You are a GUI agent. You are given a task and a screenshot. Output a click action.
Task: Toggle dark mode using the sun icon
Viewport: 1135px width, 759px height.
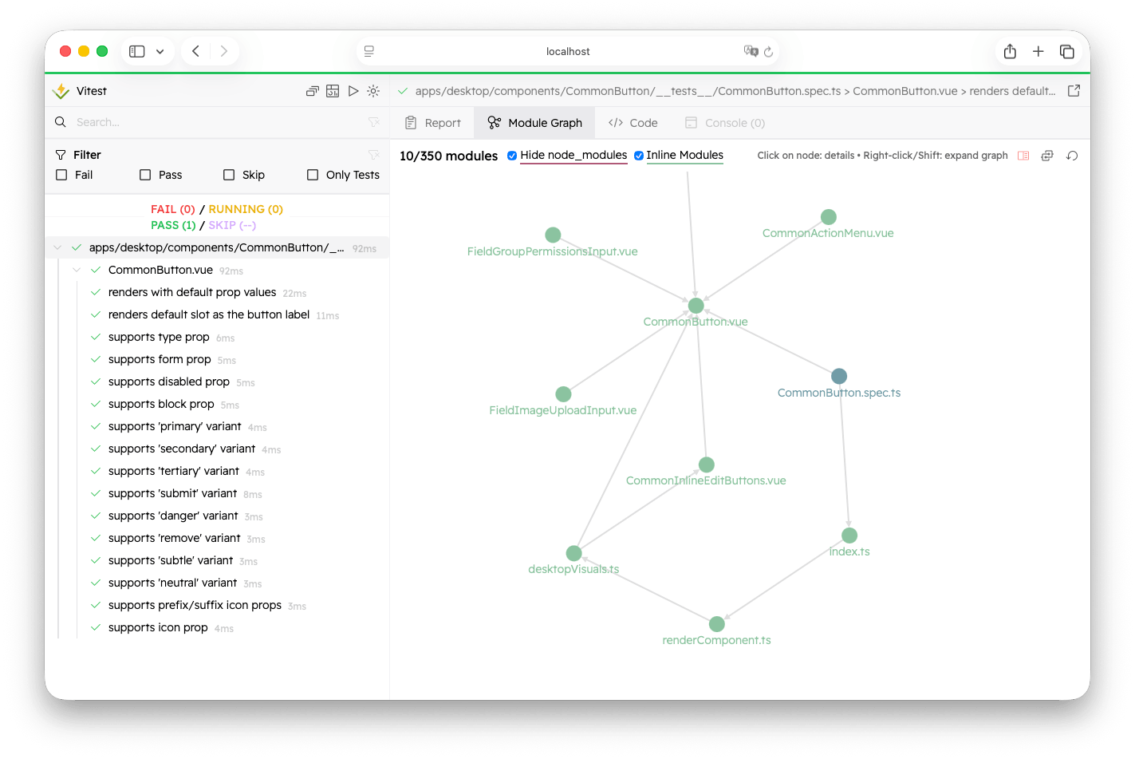[x=373, y=91]
